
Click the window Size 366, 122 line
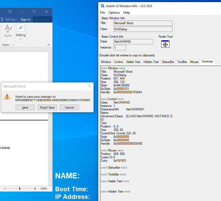coord(113,82)
